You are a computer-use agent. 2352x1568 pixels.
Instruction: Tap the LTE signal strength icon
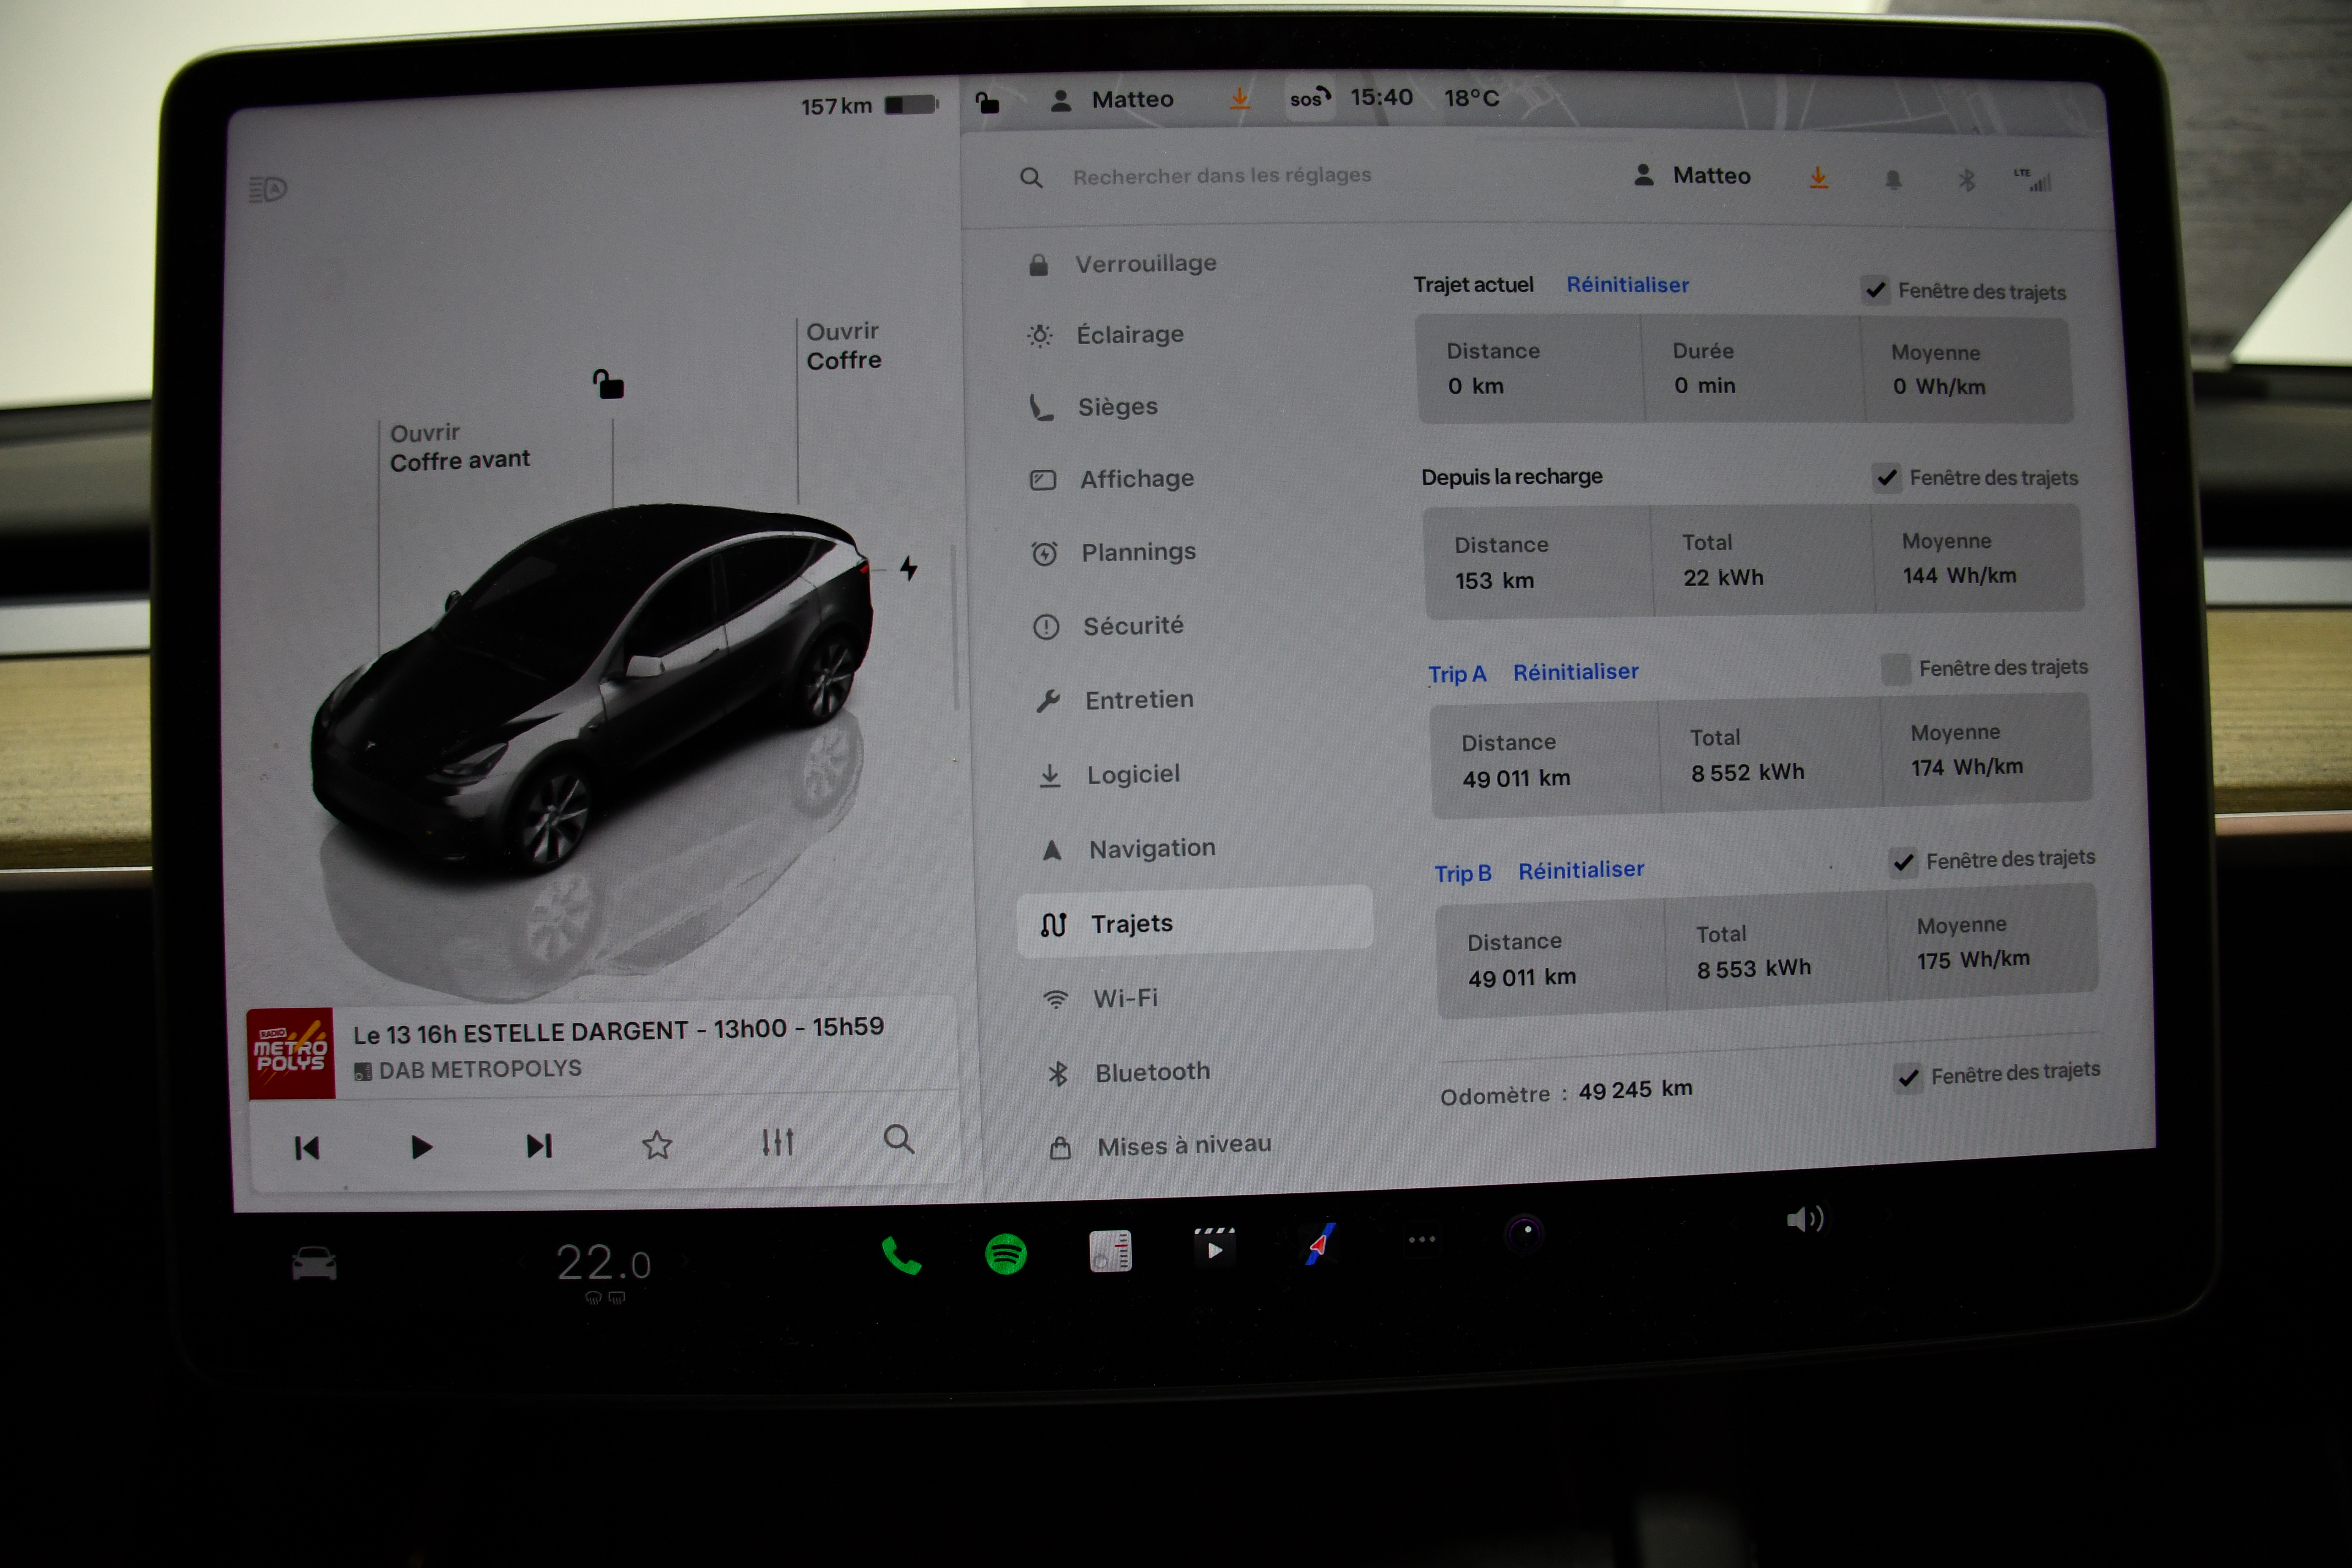tap(2033, 180)
